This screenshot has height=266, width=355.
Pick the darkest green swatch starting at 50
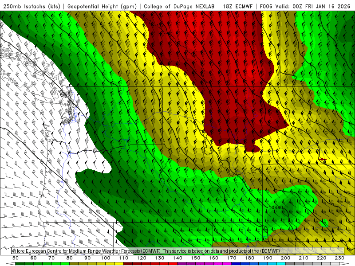[20, 264]
